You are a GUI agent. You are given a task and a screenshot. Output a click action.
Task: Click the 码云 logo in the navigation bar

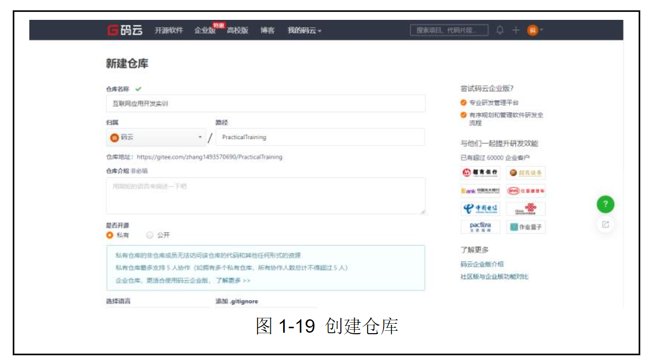tap(125, 30)
